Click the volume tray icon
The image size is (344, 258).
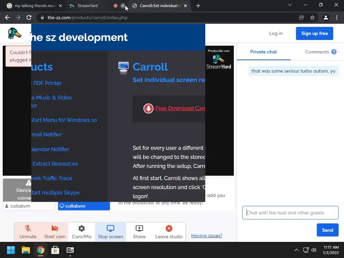pos(314,250)
